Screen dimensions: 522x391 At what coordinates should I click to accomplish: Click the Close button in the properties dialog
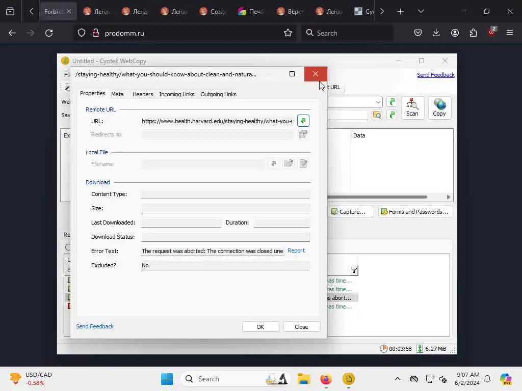(301, 327)
